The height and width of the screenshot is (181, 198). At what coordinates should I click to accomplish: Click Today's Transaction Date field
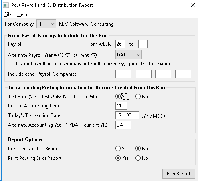point(127,115)
